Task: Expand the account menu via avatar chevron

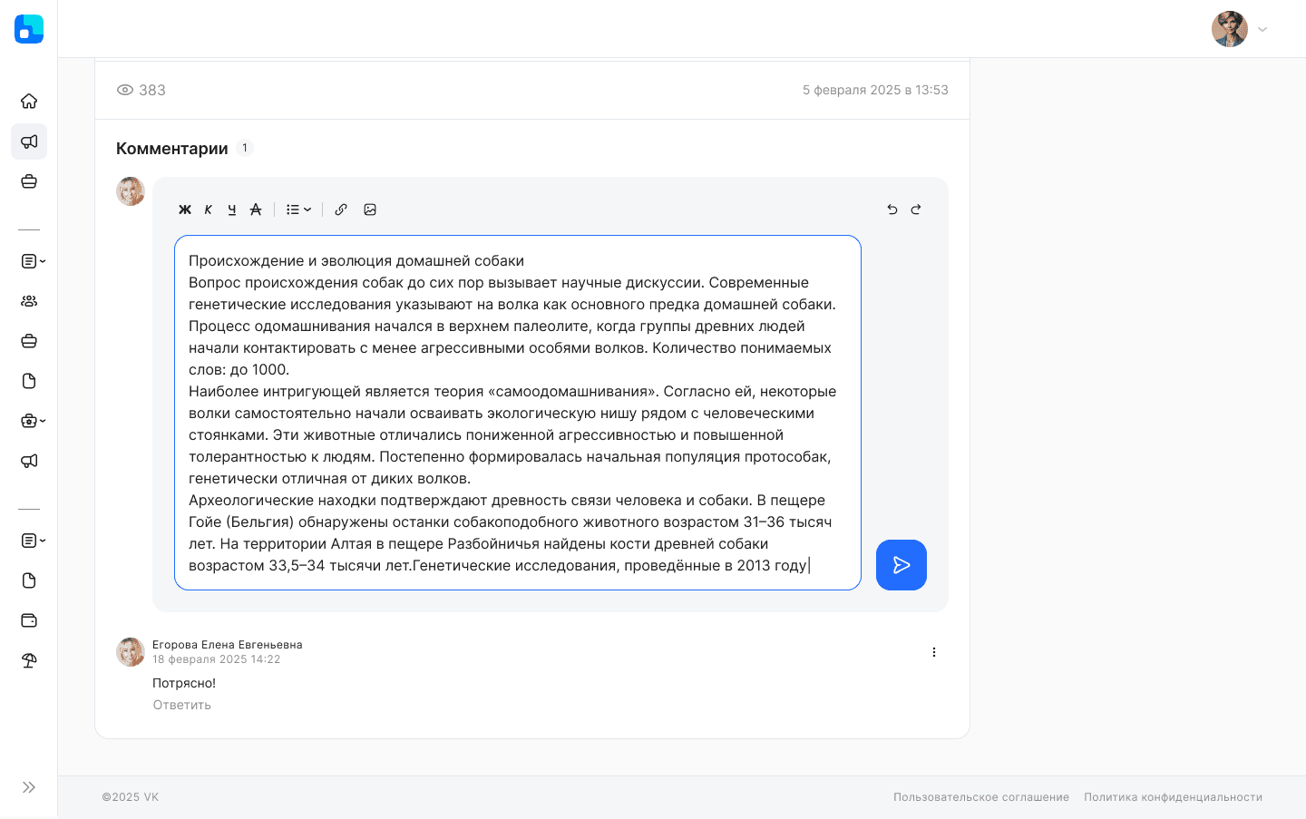Action: pos(1262,28)
